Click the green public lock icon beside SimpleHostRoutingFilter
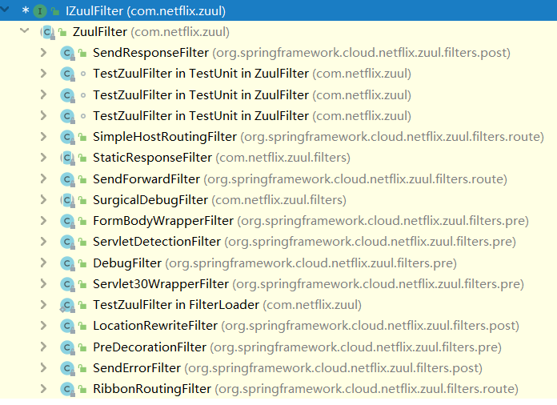The image size is (557, 405). [x=82, y=137]
